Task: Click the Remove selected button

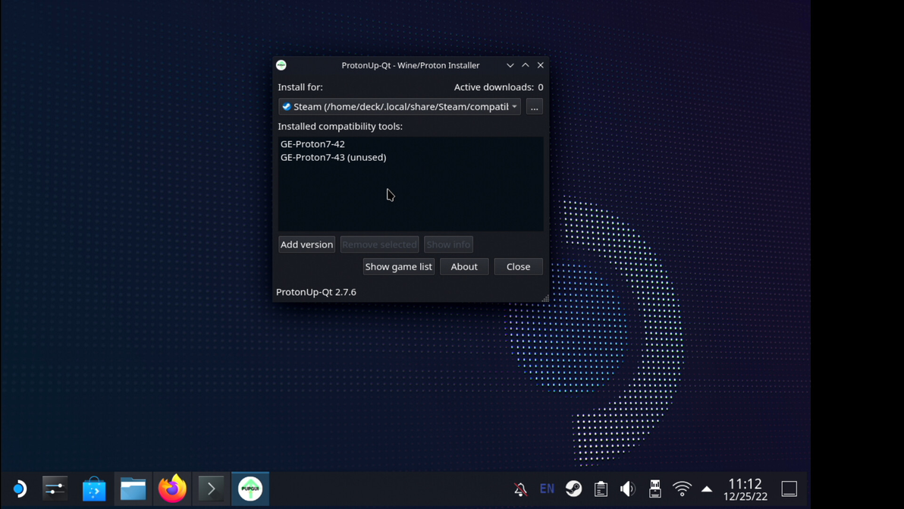Action: tap(379, 244)
